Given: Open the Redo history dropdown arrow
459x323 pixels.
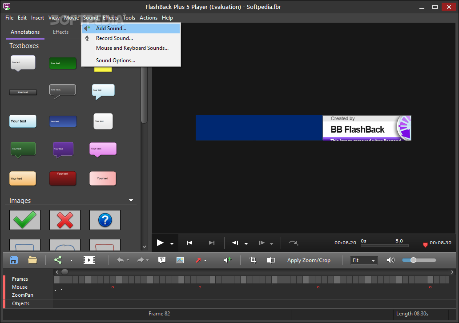Looking at the screenshot, I should tap(148, 260).
